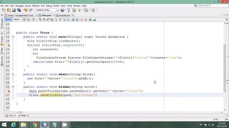This screenshot has height=128, width=229.
Task: Click the New File toolbar icon
Action: coord(4,10)
